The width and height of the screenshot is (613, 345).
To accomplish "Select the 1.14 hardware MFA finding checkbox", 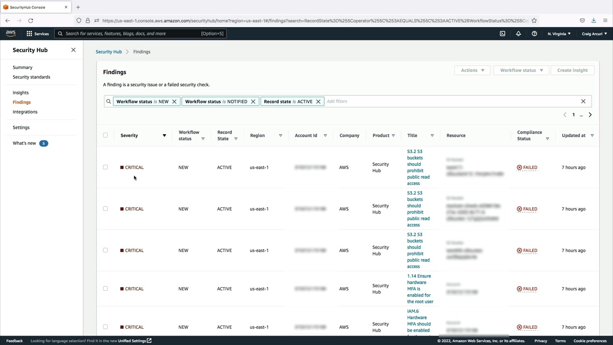I will [x=105, y=288].
